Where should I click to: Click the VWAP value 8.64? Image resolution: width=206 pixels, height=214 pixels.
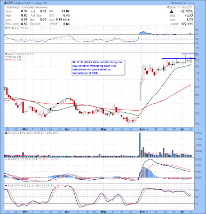(67, 24)
